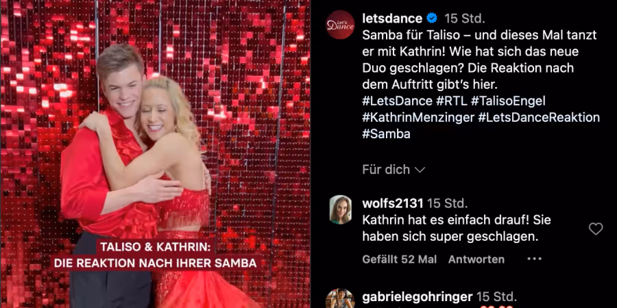Expand the 'Für dich' comment sort dropdown
The image size is (617, 308).
tap(394, 170)
